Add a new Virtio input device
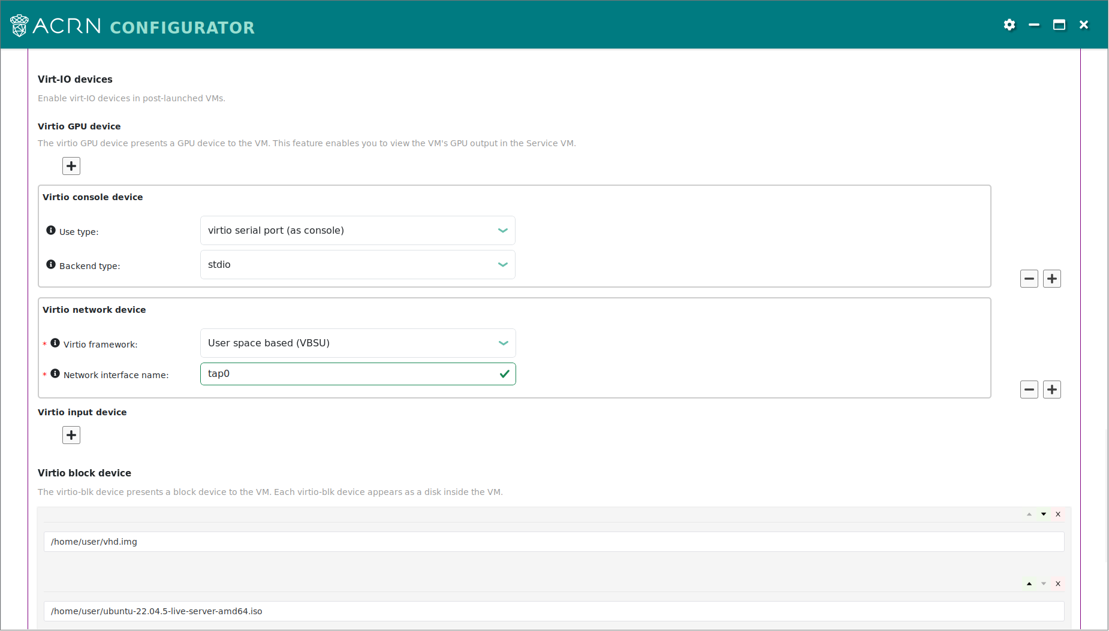Viewport: 1109px width, 631px height. [x=71, y=434]
